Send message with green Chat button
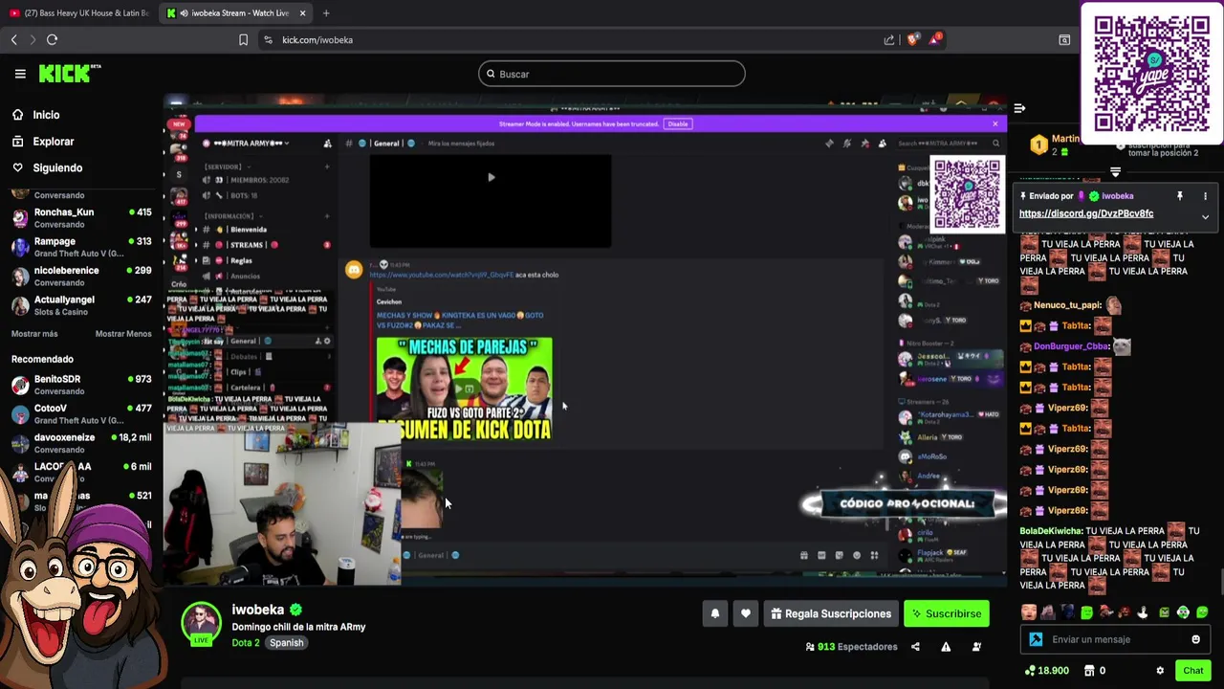This screenshot has width=1224, height=689. (x=1192, y=671)
